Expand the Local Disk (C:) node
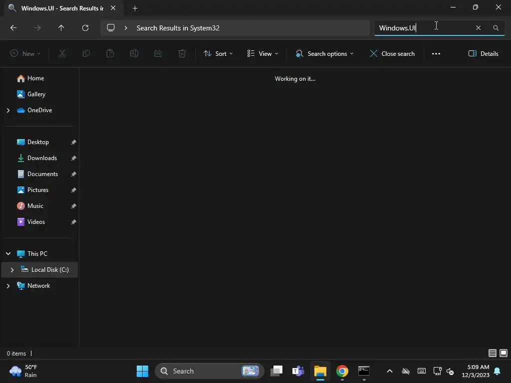511x383 pixels. [12, 270]
